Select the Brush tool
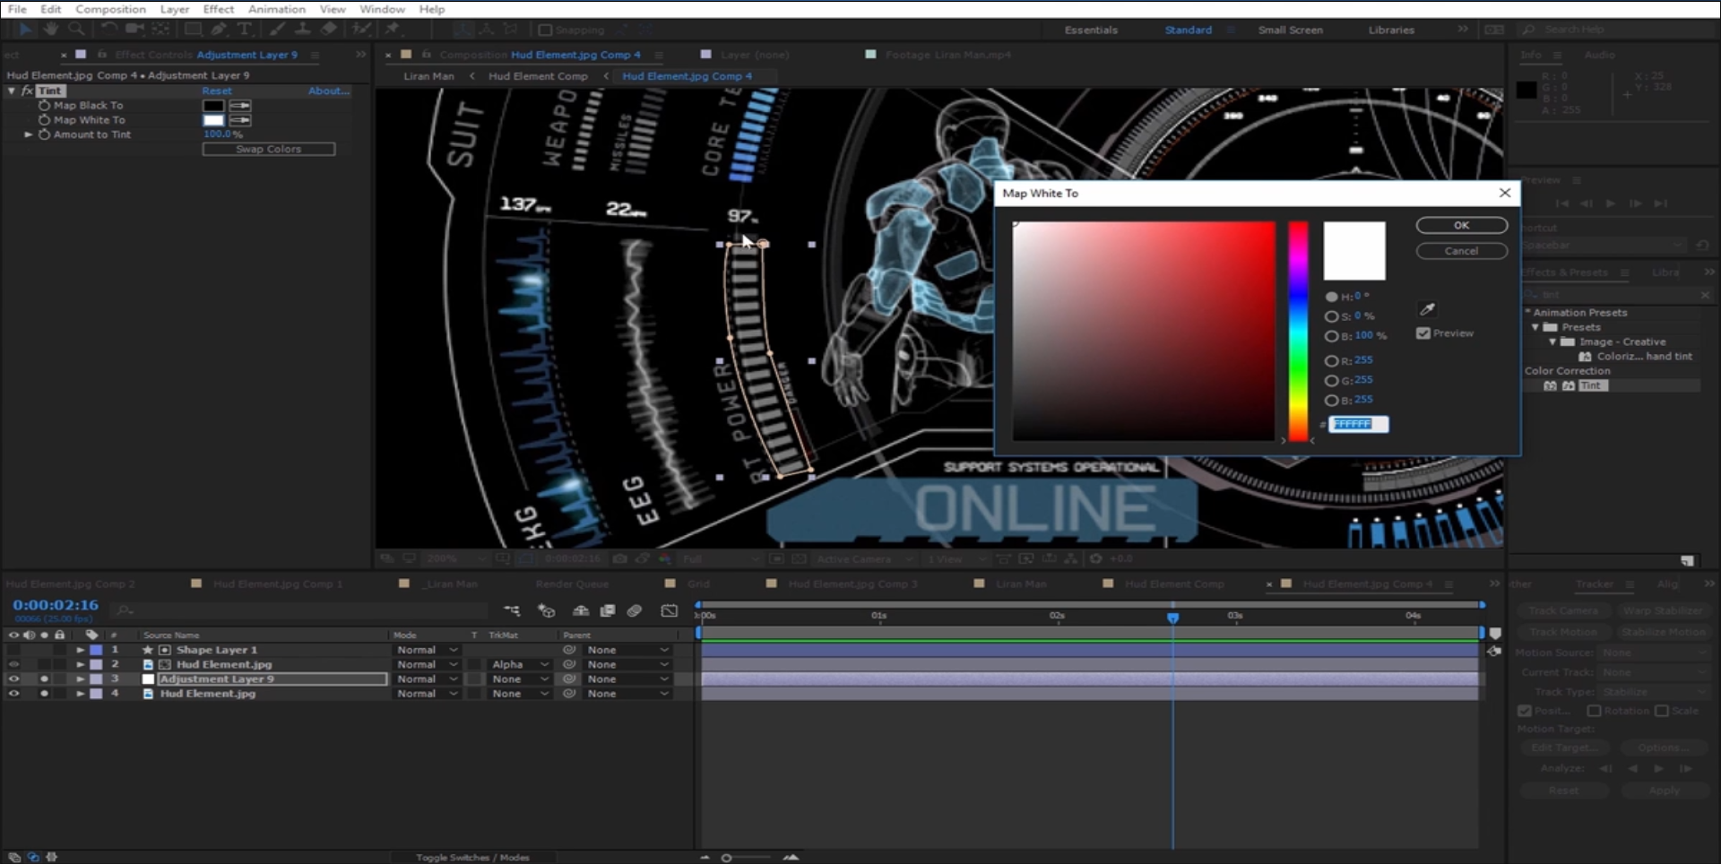 click(277, 30)
